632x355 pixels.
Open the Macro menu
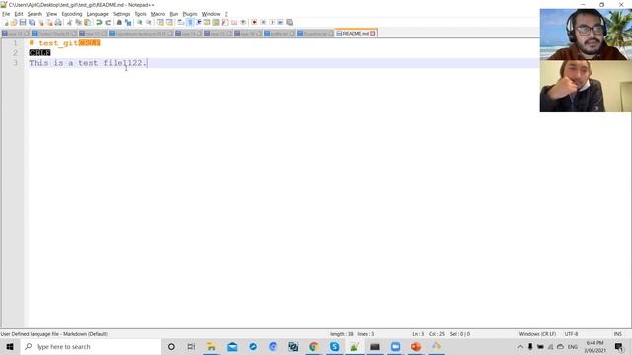[x=158, y=14]
